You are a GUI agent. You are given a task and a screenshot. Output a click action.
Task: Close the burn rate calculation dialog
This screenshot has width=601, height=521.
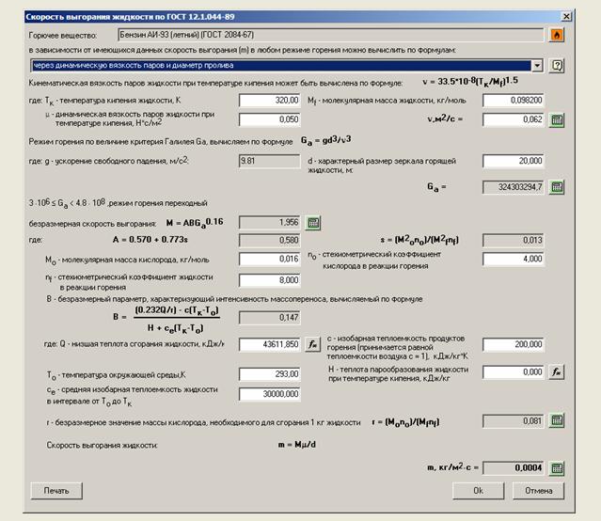(565, 16)
